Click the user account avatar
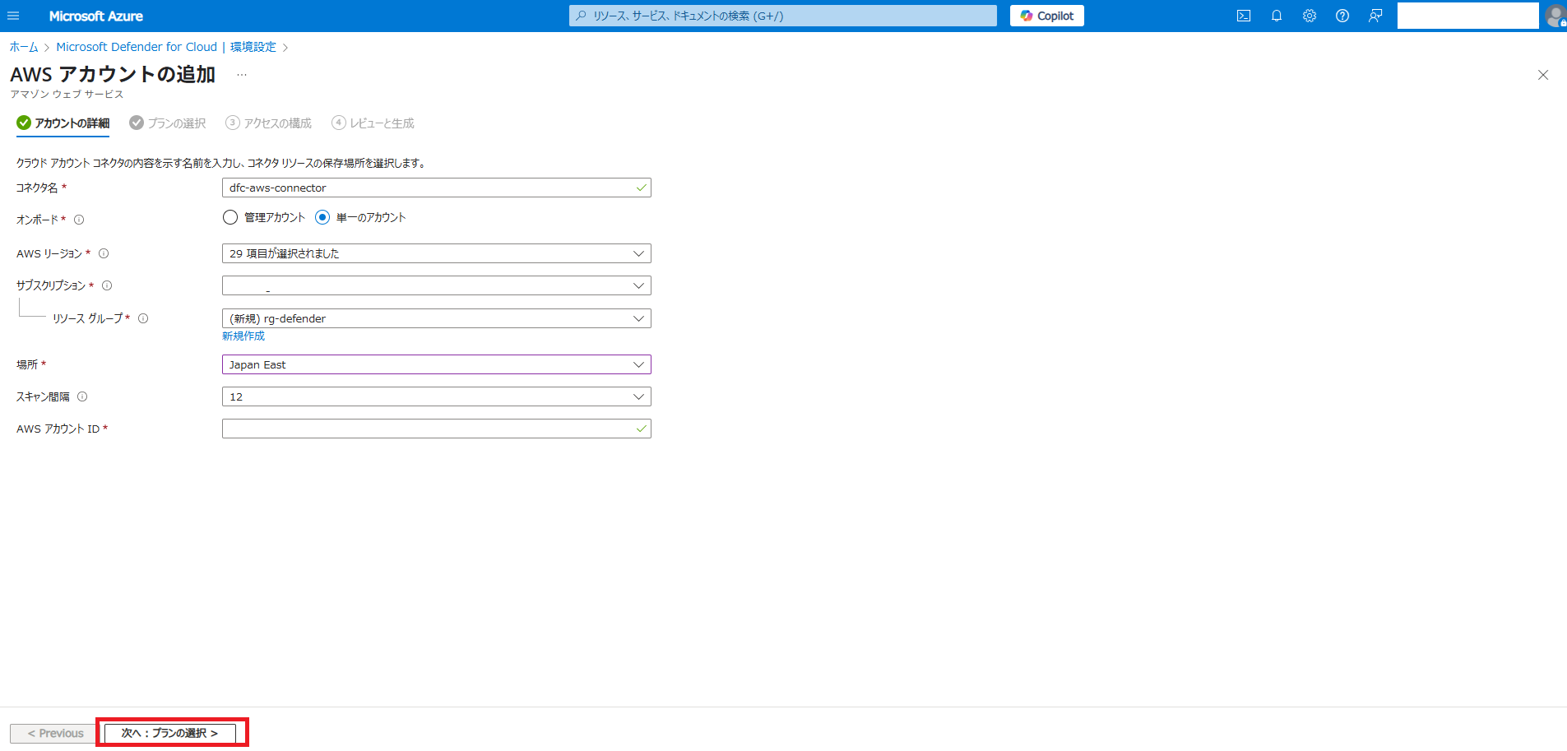 [1555, 16]
